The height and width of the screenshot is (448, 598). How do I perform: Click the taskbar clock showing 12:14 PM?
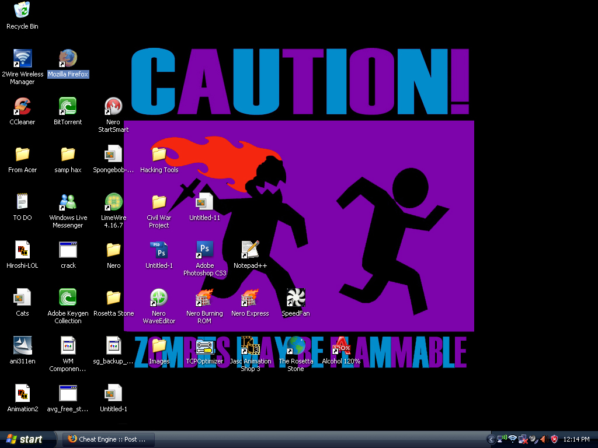pos(577,439)
